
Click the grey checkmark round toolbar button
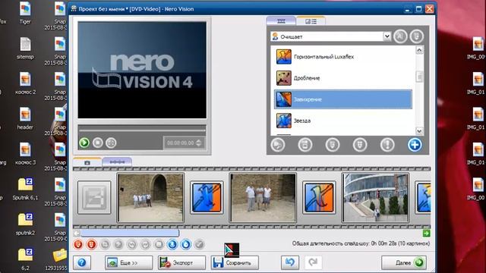click(x=199, y=244)
